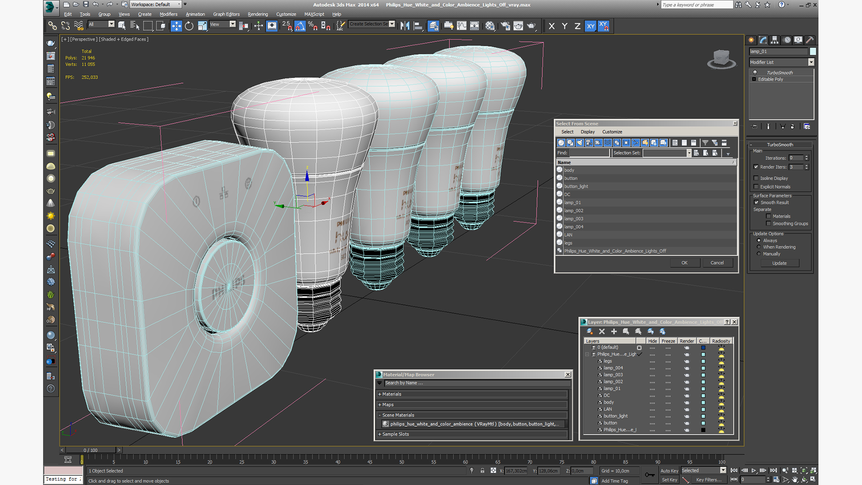Toggle Display Lights filter in Select From Scene
The width and height of the screenshot is (862, 485).
pos(580,143)
